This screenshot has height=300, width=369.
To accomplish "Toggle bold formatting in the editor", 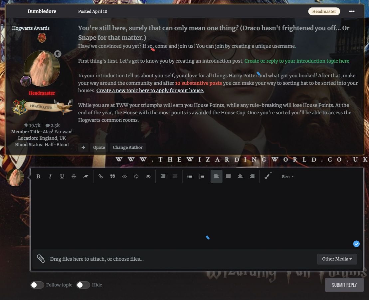I will tap(38, 176).
